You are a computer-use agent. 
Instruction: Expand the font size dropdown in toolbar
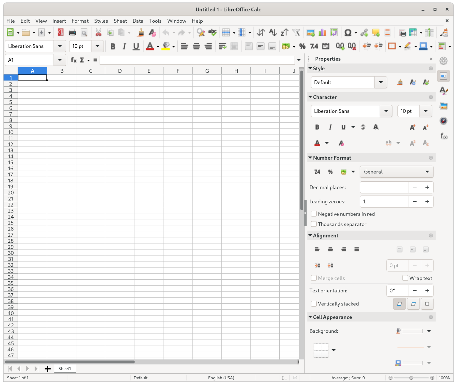pos(97,46)
